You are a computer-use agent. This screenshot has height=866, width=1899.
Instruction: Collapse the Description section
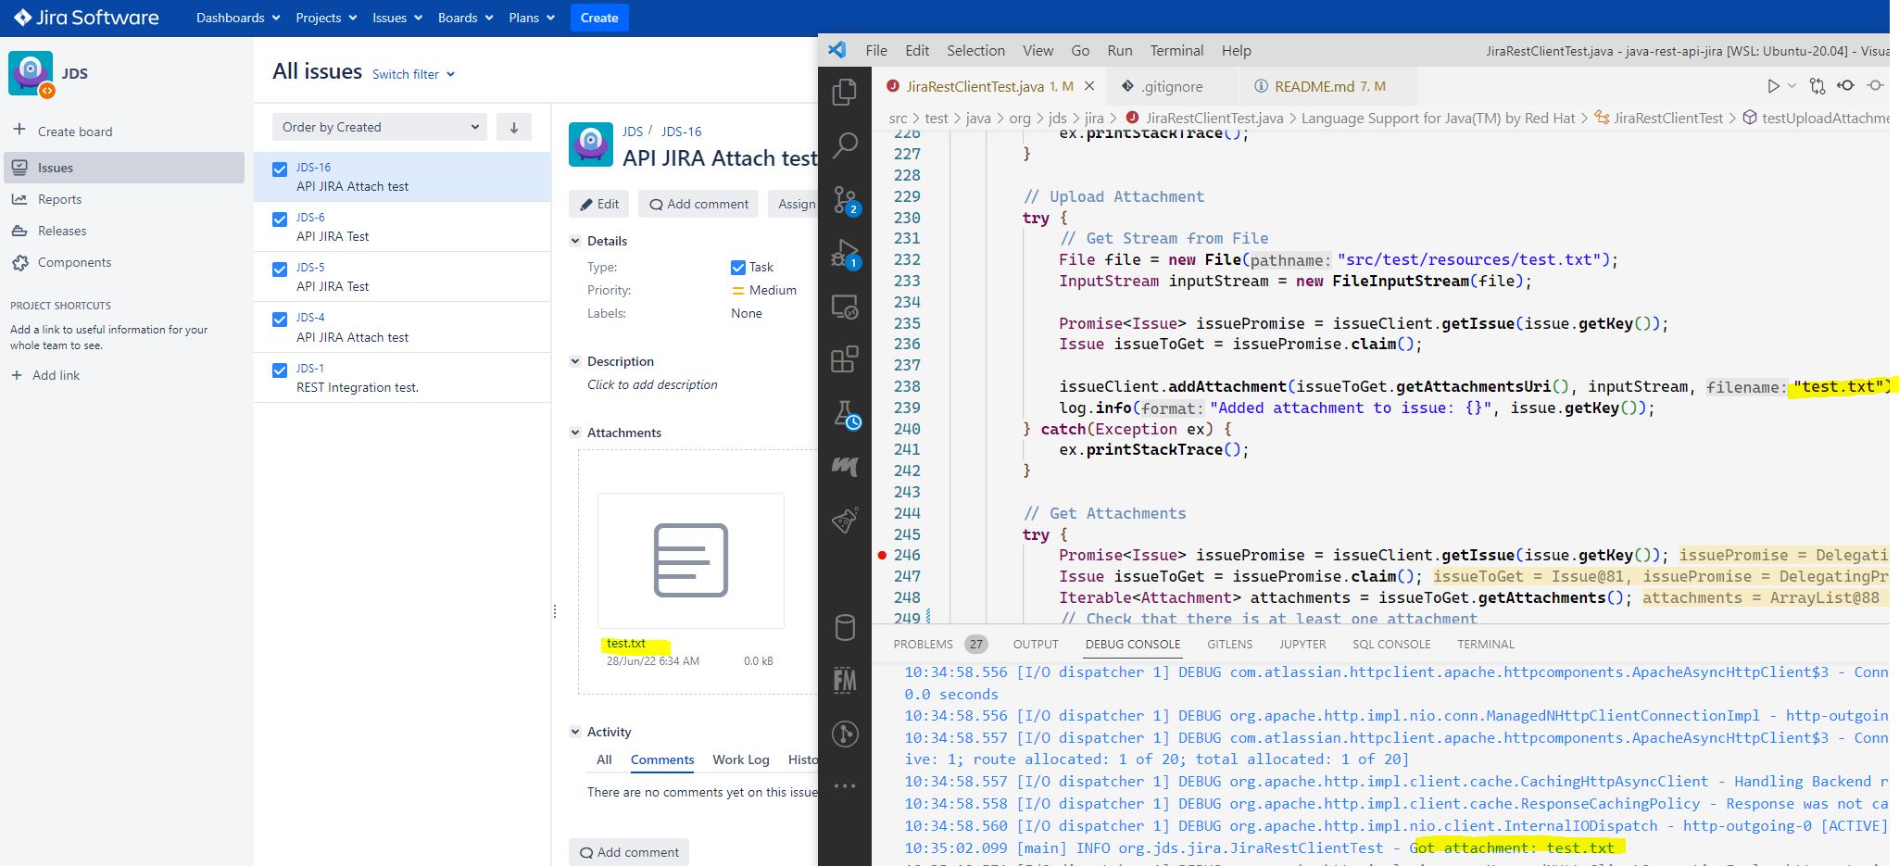[x=574, y=361]
